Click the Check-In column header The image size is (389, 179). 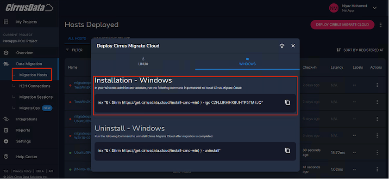309,67
